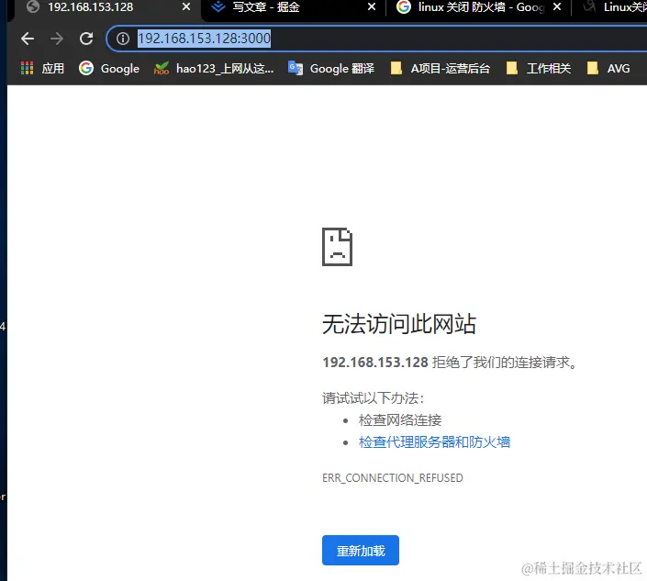Close the 写文章 - 掘金 tab
Image resolution: width=647 pixels, height=581 pixels.
[372, 7]
